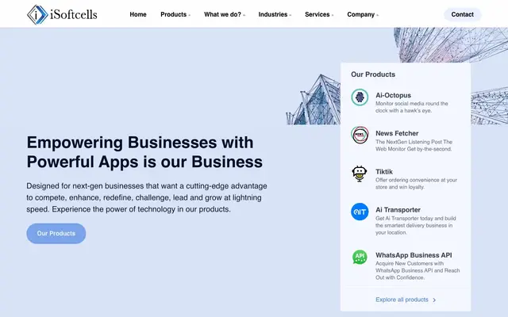Click Monitor social media round the clock description
This screenshot has width=508, height=317.
click(x=412, y=107)
